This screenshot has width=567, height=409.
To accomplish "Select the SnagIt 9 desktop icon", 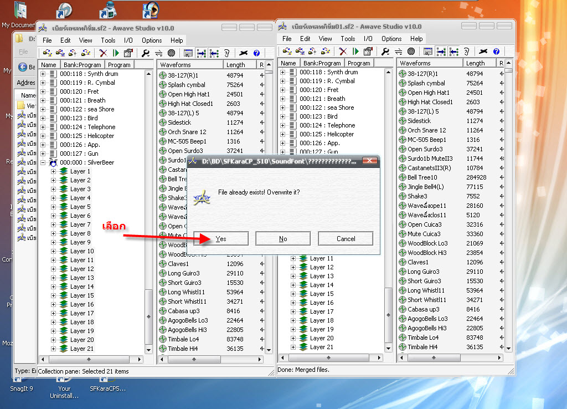I will [22, 384].
